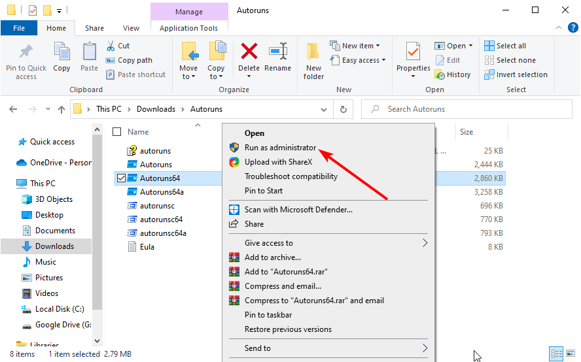Click Pin to Quick access icon
Image resolution: width=581 pixels, height=362 pixels.
(26, 52)
